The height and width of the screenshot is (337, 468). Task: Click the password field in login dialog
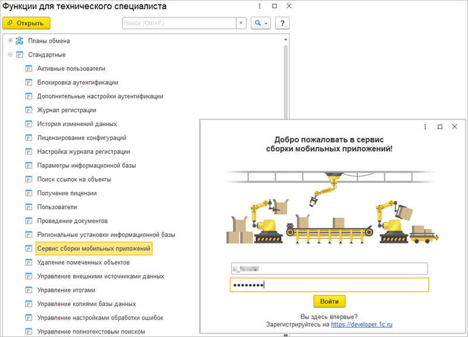tap(329, 284)
